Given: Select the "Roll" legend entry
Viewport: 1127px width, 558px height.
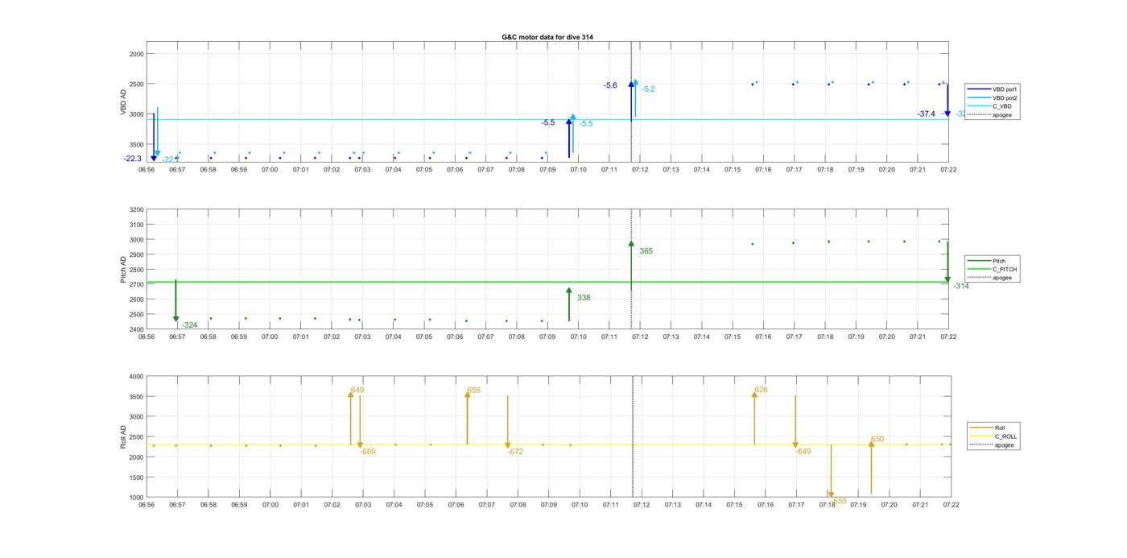Looking at the screenshot, I should click(x=993, y=428).
